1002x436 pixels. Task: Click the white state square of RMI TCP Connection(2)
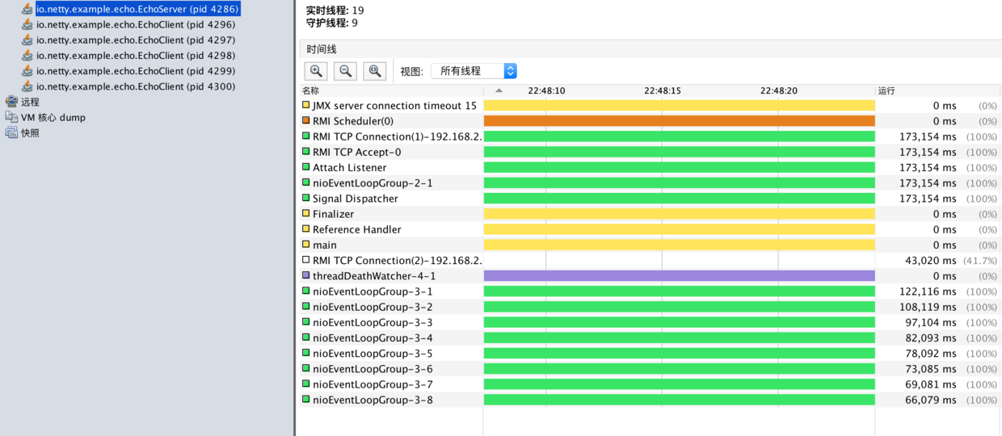[305, 260]
